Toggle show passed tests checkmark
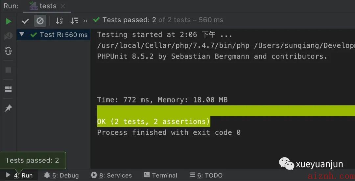 (x=25, y=21)
